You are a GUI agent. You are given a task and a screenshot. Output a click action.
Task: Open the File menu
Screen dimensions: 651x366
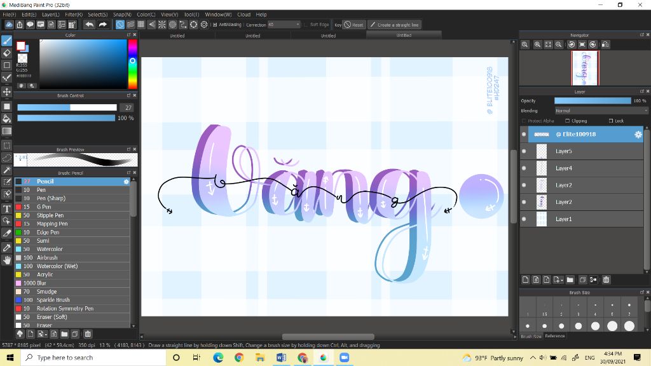tap(9, 15)
